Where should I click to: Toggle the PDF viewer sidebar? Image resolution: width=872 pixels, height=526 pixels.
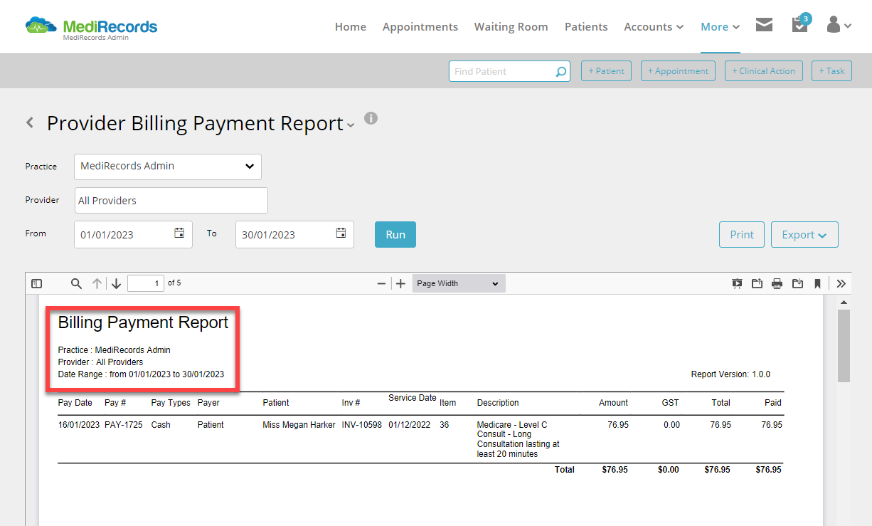pyautogui.click(x=37, y=283)
